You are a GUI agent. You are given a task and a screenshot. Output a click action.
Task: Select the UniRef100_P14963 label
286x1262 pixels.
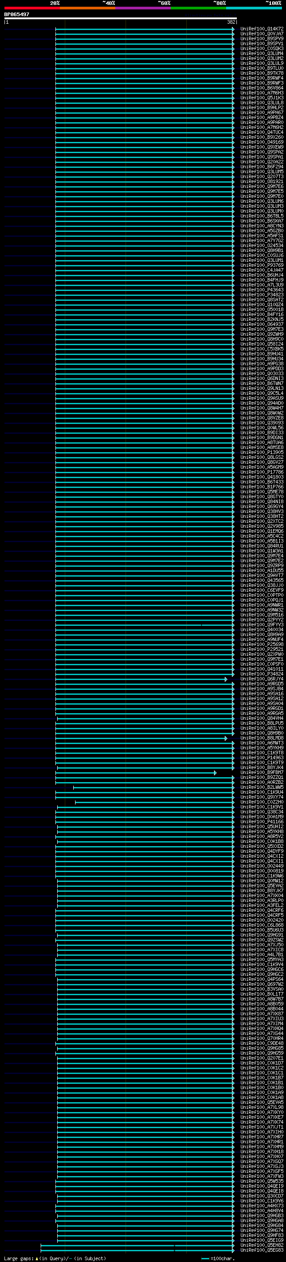(262, 757)
